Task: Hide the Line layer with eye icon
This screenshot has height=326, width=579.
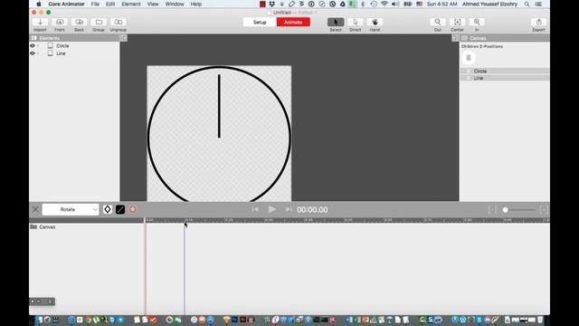Action: click(x=33, y=53)
